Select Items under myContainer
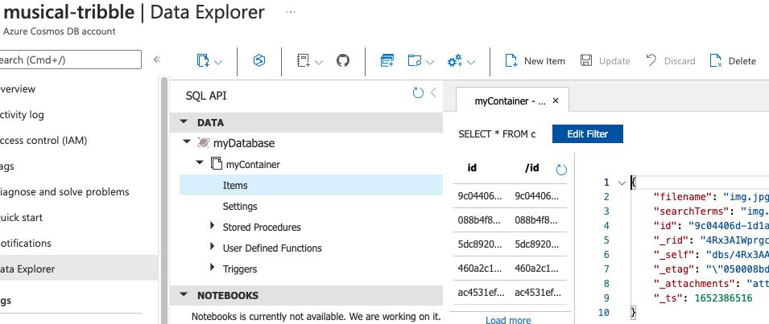The image size is (769, 324). tap(311, 186)
